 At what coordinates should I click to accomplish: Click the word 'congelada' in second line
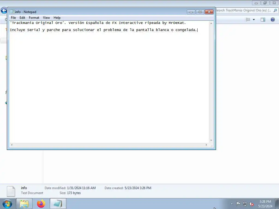point(185,30)
